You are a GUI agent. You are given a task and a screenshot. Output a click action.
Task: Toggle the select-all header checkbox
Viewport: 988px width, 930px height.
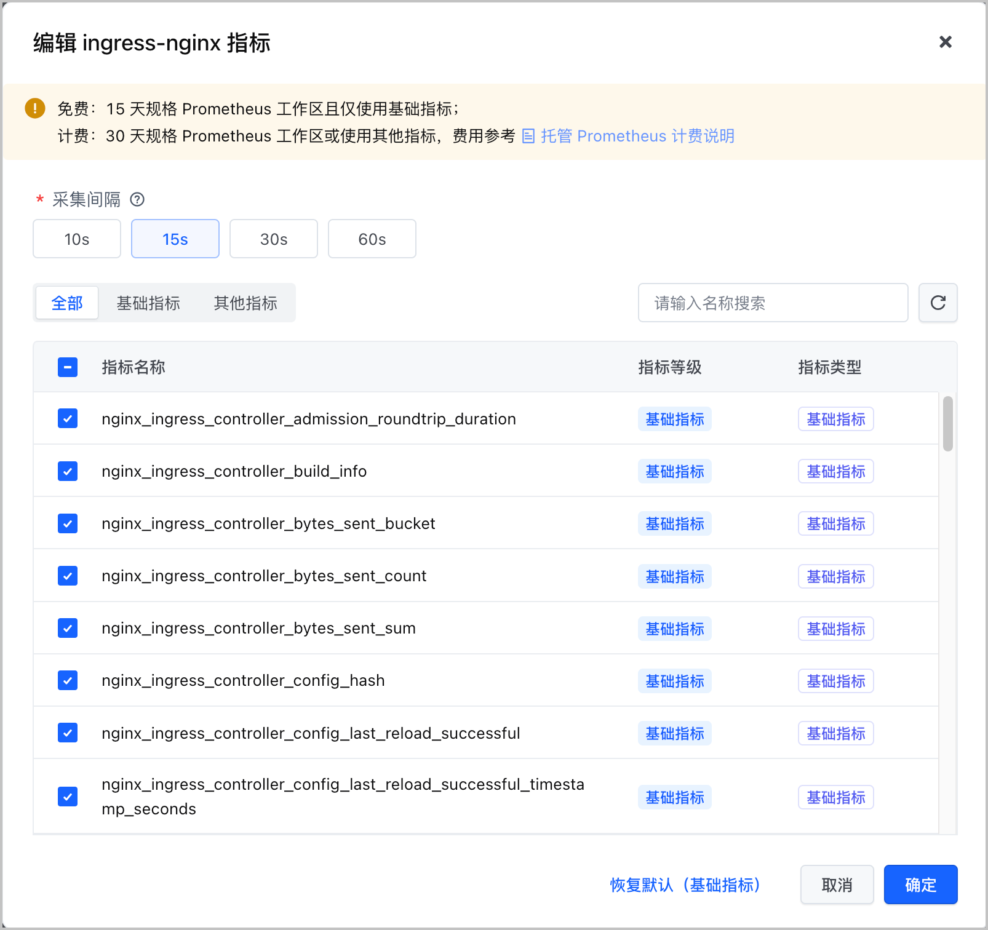(x=68, y=367)
